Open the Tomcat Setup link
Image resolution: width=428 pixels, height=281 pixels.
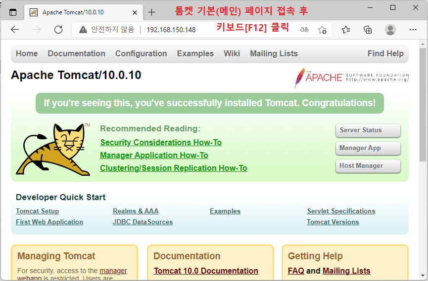pyautogui.click(x=38, y=211)
